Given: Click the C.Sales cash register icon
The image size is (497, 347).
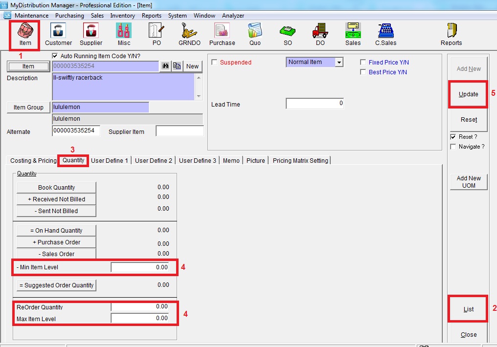Looking at the screenshot, I should click(385, 33).
